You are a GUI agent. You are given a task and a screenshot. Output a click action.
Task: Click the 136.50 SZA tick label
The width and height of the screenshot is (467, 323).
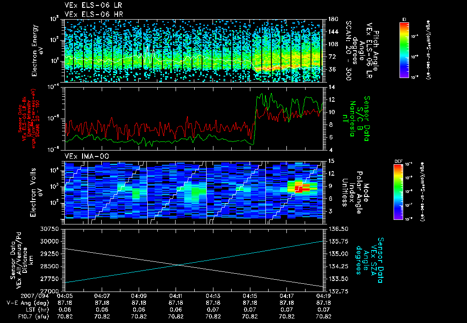click(338, 229)
